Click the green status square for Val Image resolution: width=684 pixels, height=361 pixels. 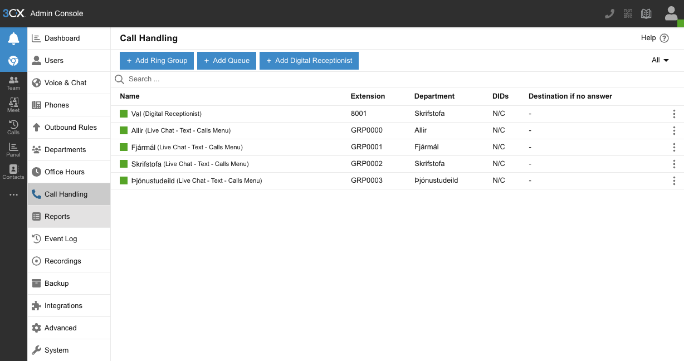click(x=124, y=114)
